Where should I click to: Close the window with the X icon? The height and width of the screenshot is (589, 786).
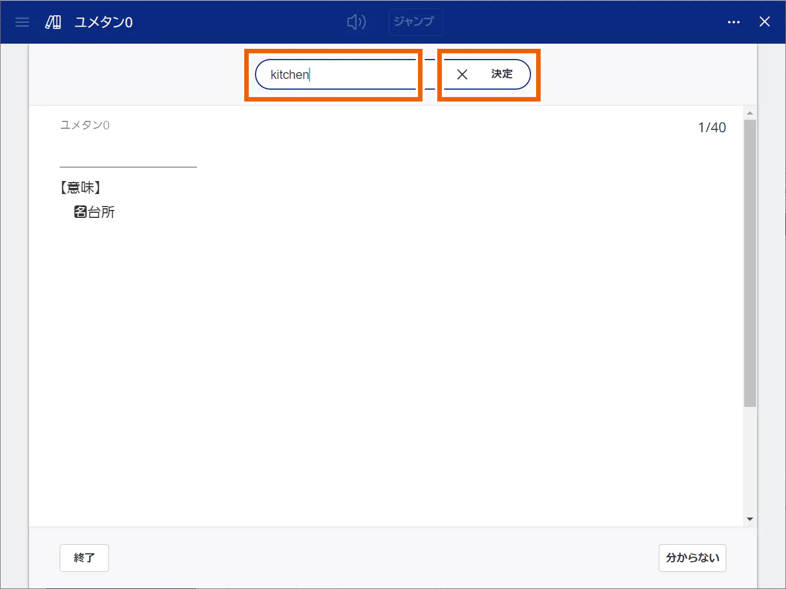coord(764,22)
